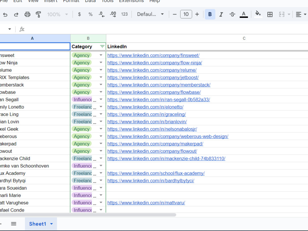Open the Data menu

pyautogui.click(x=90, y=1)
